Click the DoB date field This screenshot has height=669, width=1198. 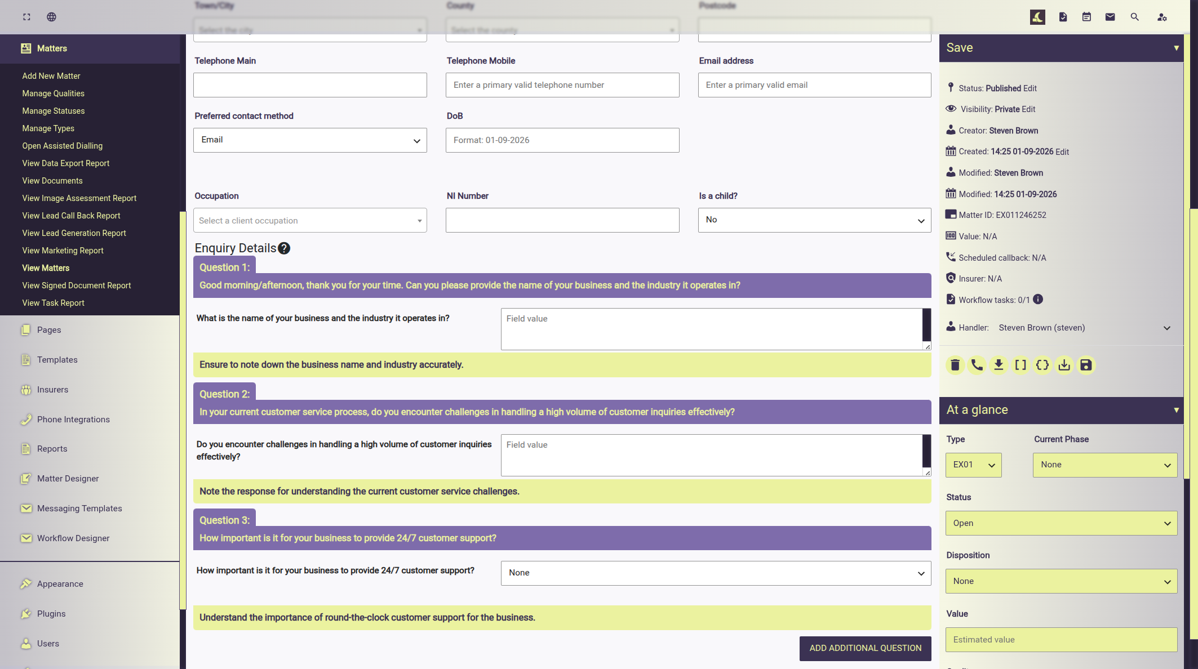click(562, 140)
